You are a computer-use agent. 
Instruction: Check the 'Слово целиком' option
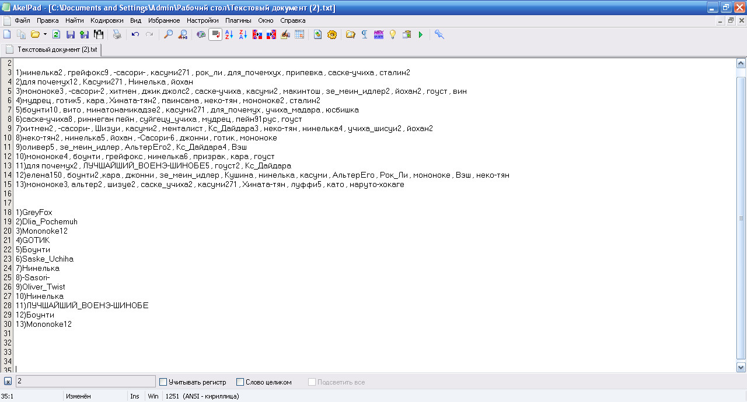(240, 382)
